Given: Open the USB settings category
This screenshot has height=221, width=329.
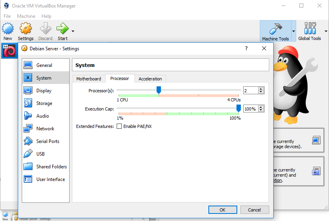Looking at the screenshot, I should [45, 154].
